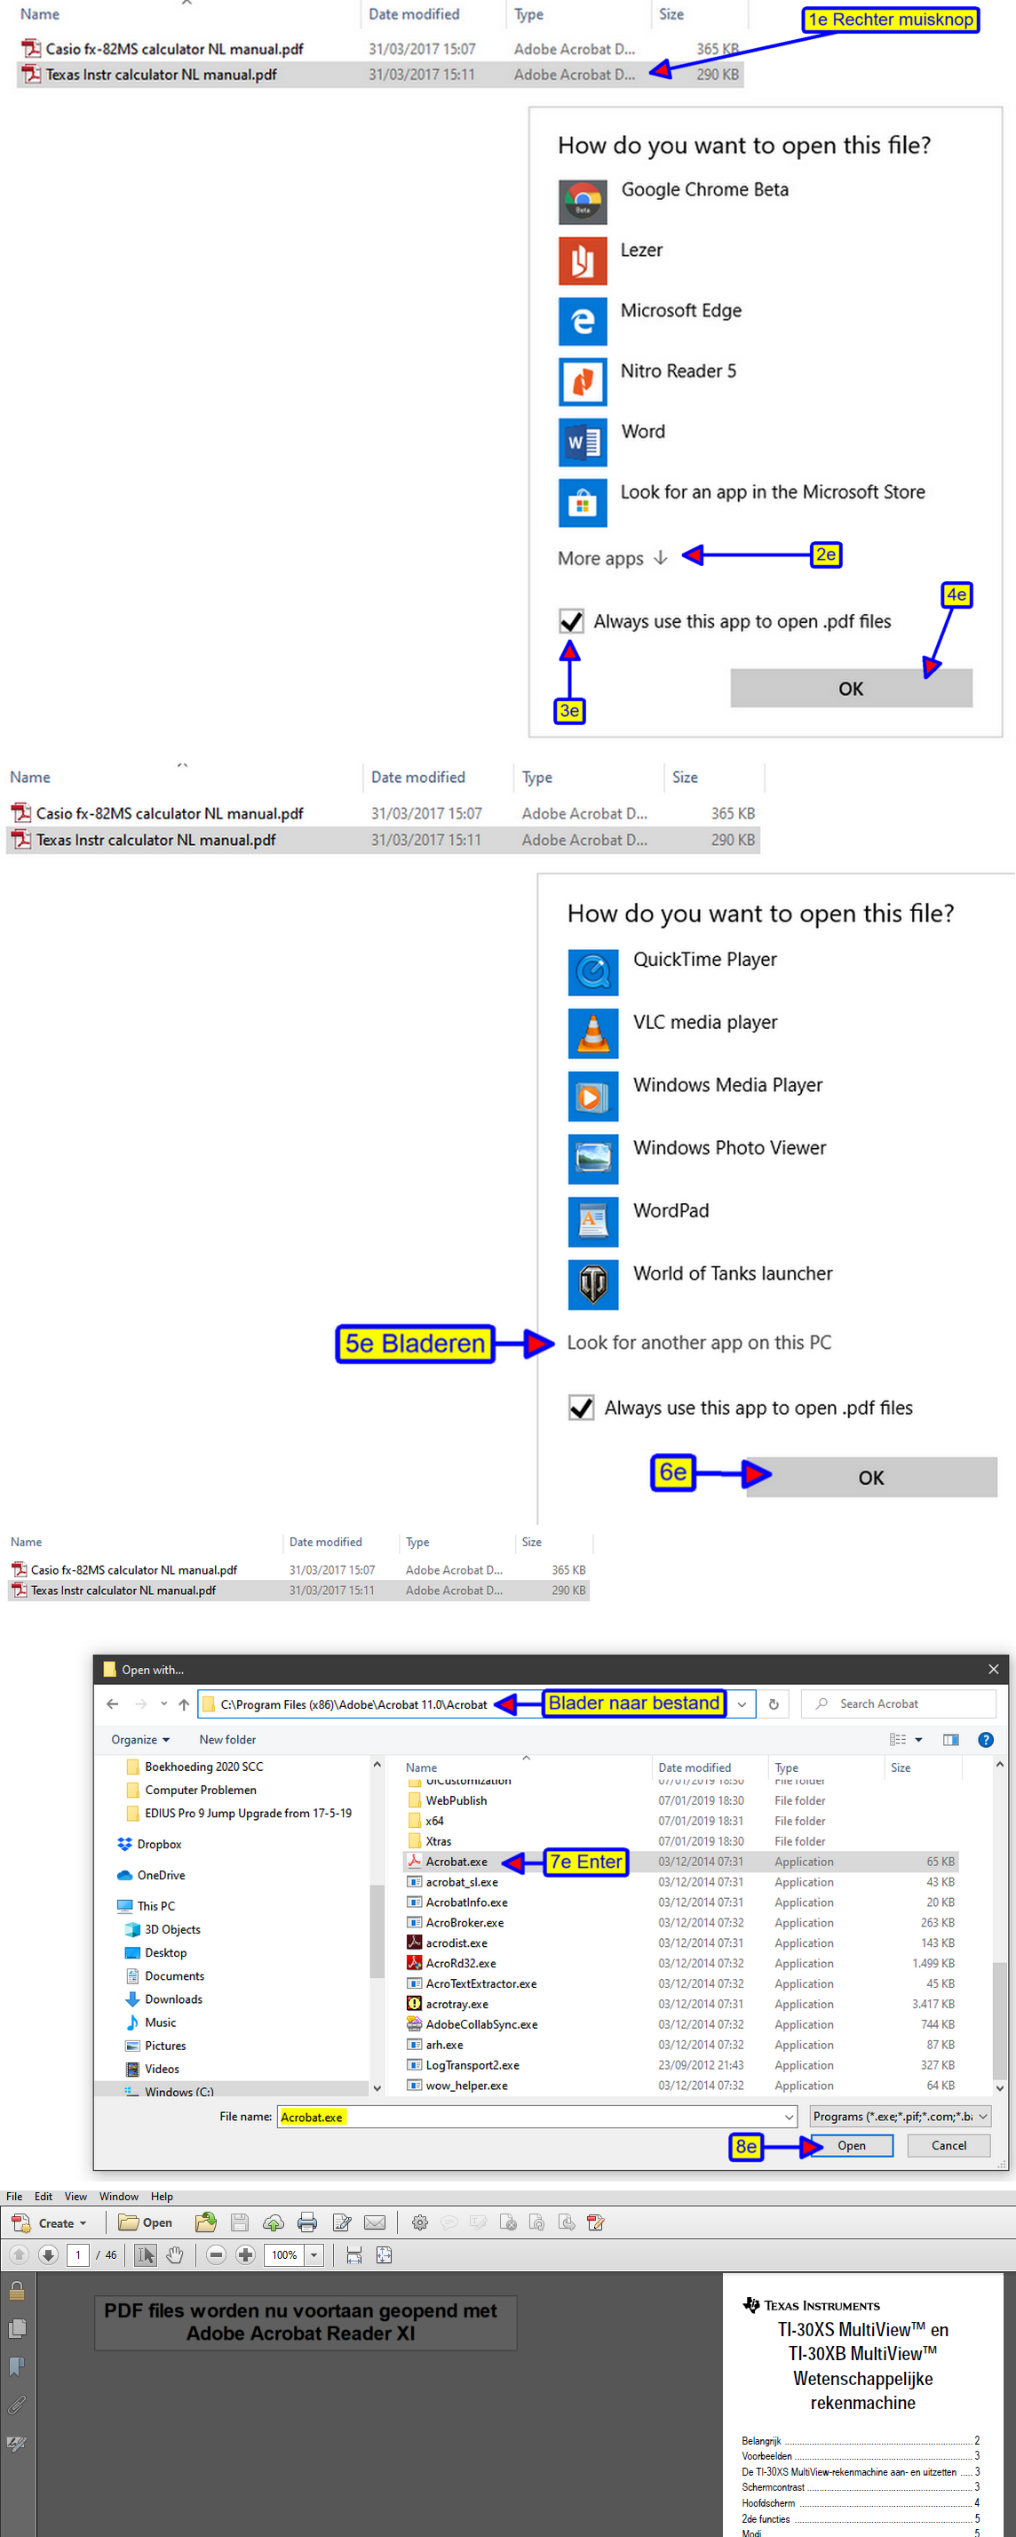Click Open in the Open with dialog
This screenshot has width=1016, height=2537.
[x=852, y=2147]
